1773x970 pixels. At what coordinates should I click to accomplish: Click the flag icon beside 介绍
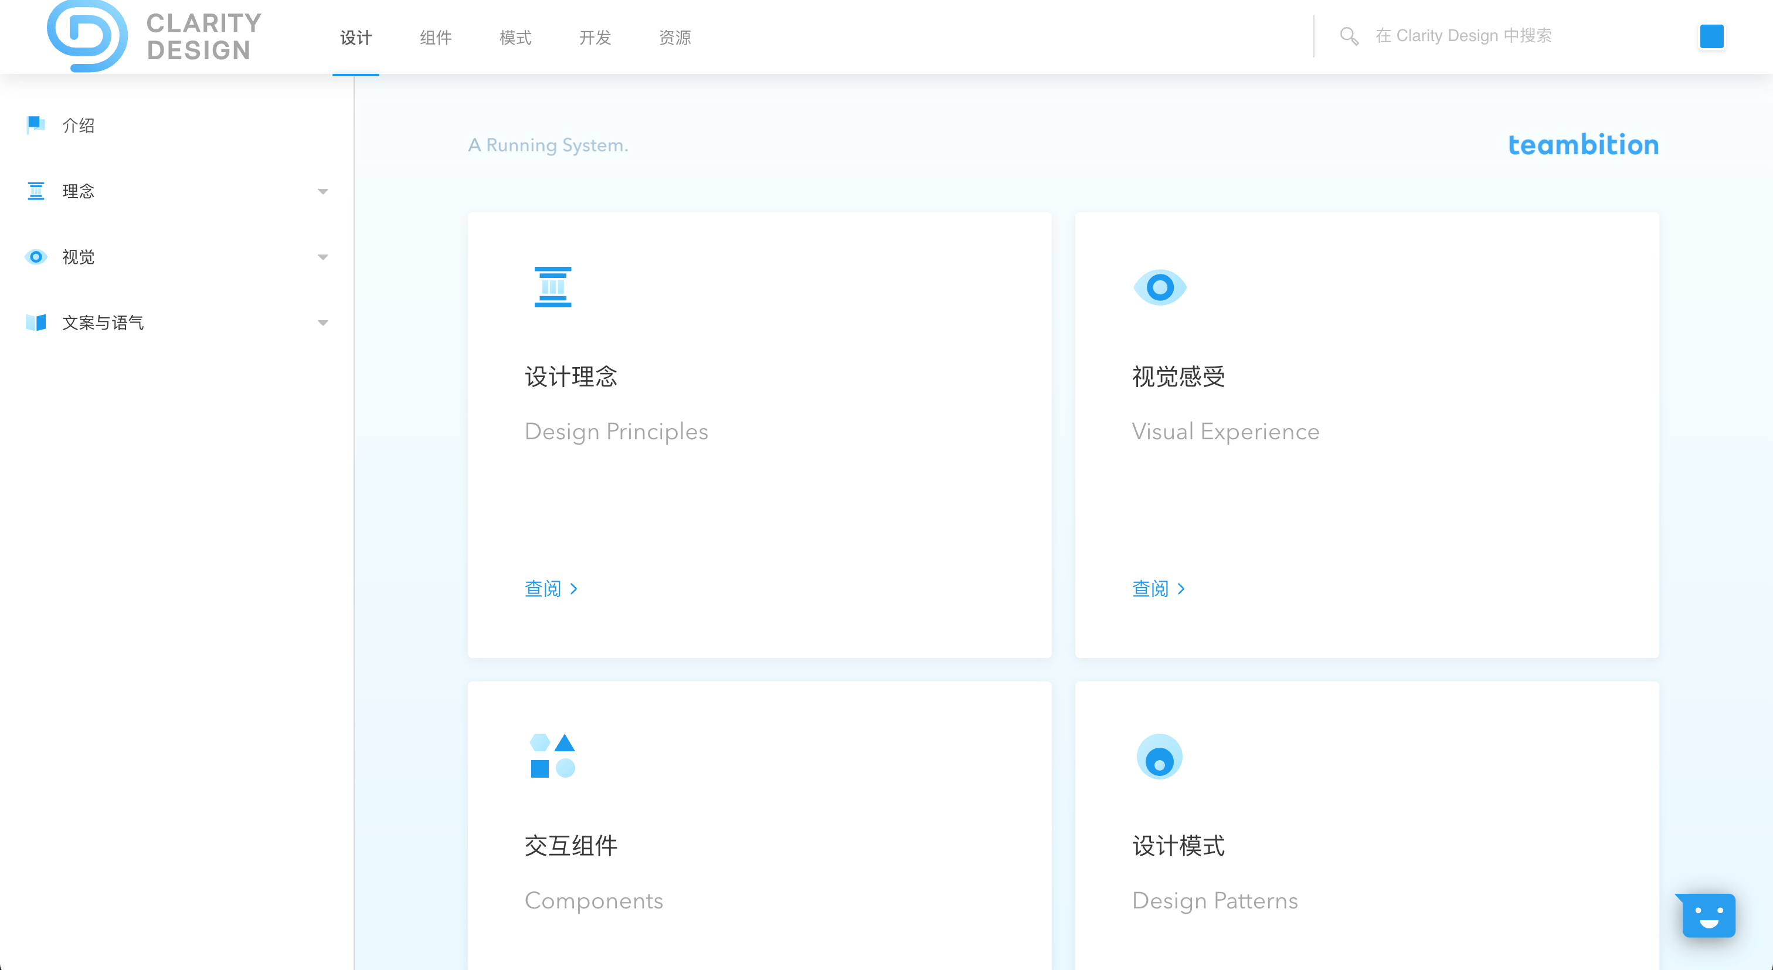(35, 126)
